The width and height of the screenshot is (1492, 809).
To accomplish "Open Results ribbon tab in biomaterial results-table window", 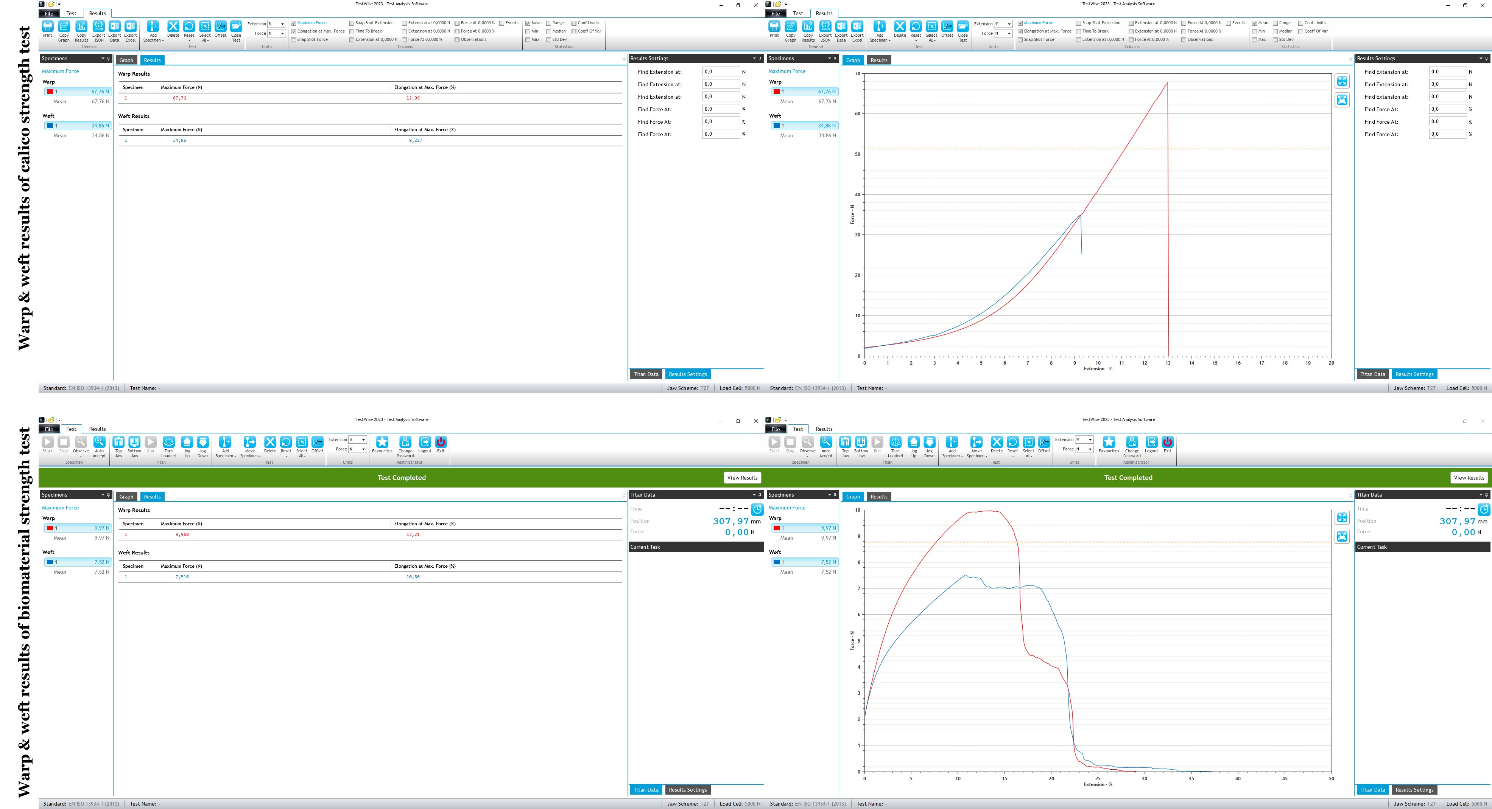I will coord(97,429).
